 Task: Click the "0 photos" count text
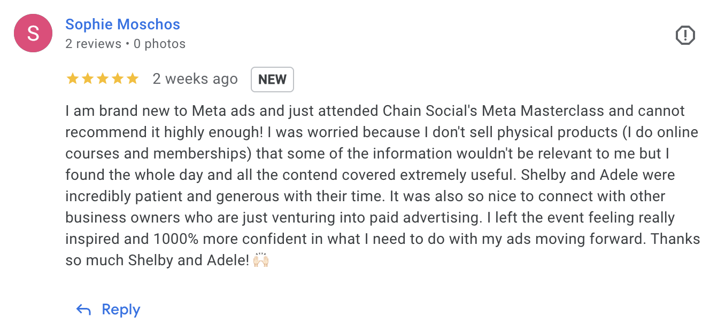159,44
